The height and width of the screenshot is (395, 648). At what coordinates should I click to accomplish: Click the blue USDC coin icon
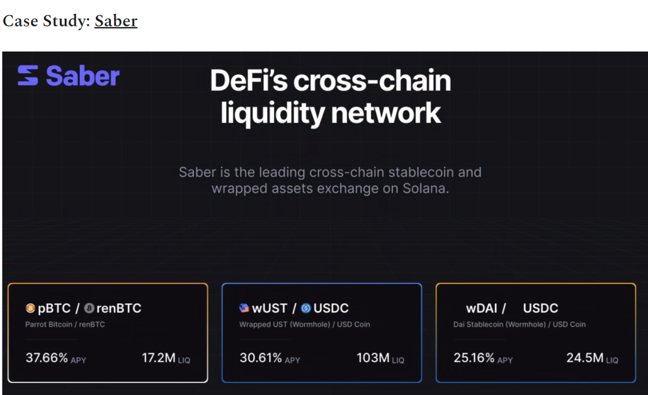coord(306,308)
